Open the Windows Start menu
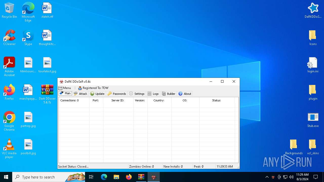The height and width of the screenshot is (182, 324). pyautogui.click(x=6, y=177)
